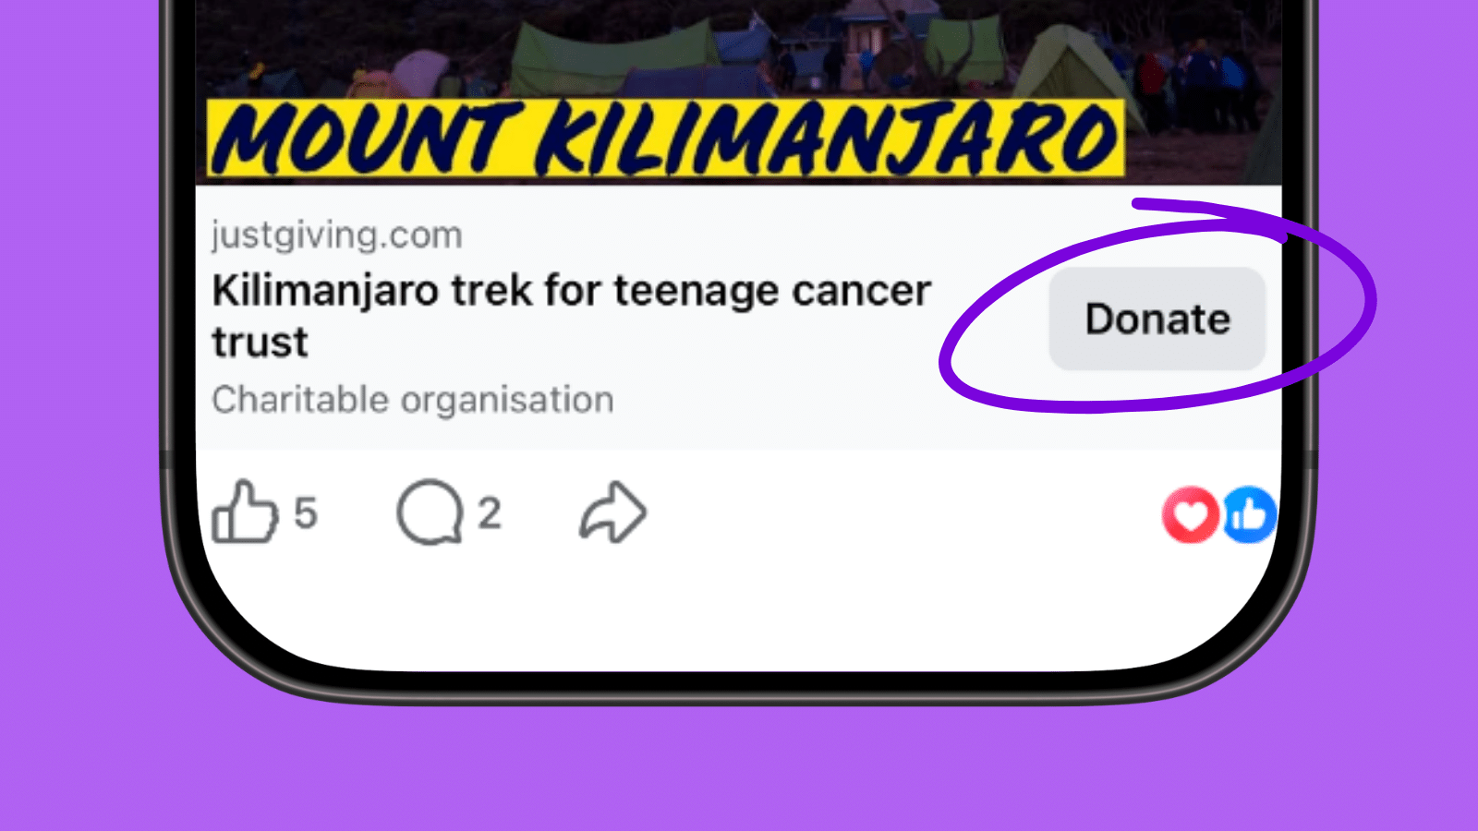Open Kilimanjaro trek for teenage cancer trust title
The width and height of the screenshot is (1478, 831).
pyautogui.click(x=571, y=316)
